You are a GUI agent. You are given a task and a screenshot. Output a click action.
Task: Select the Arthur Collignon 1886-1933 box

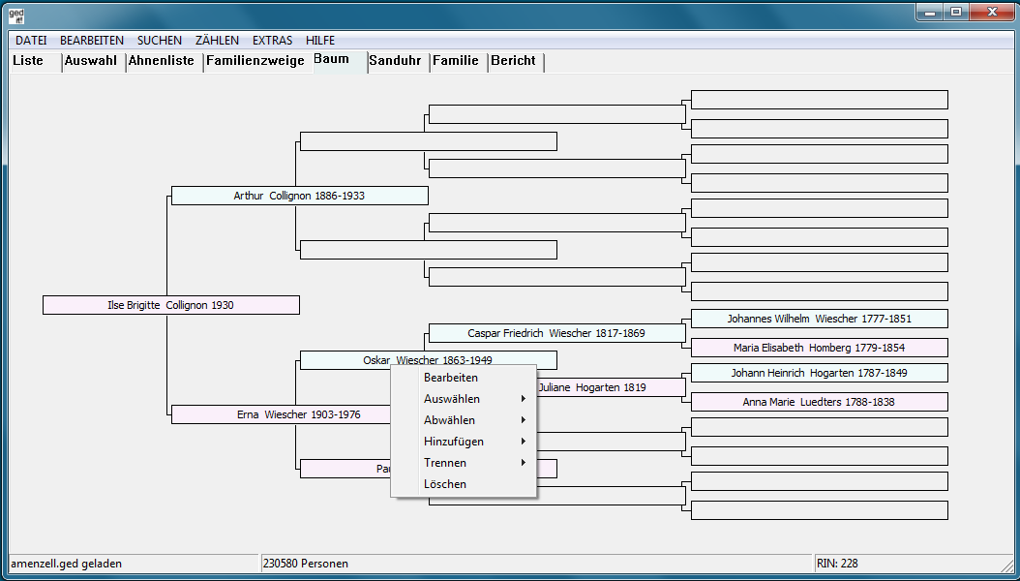pos(299,196)
